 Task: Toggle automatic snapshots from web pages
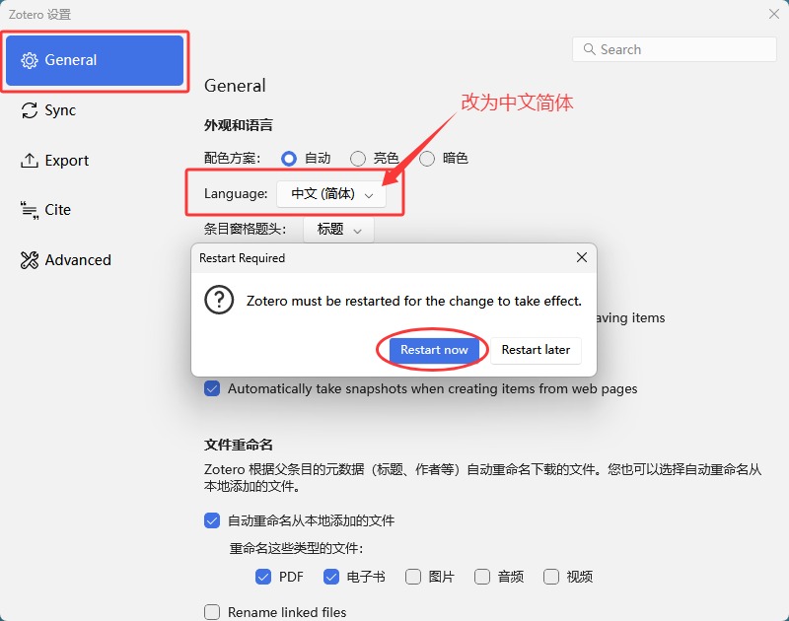pyautogui.click(x=212, y=388)
